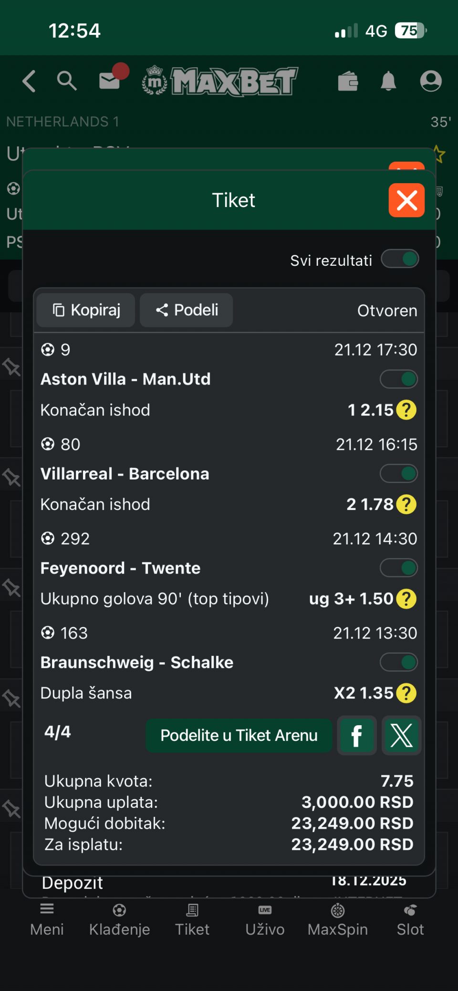
Task: Open the messages envelope icon
Action: point(110,80)
